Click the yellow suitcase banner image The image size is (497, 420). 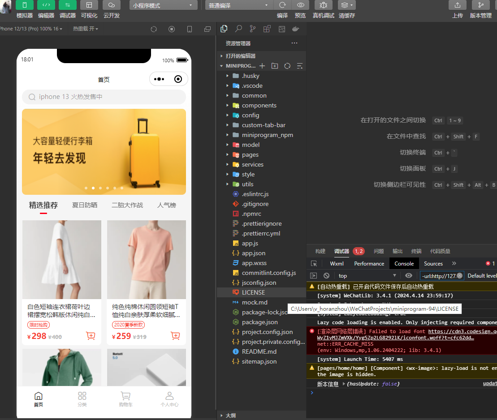pos(104,152)
